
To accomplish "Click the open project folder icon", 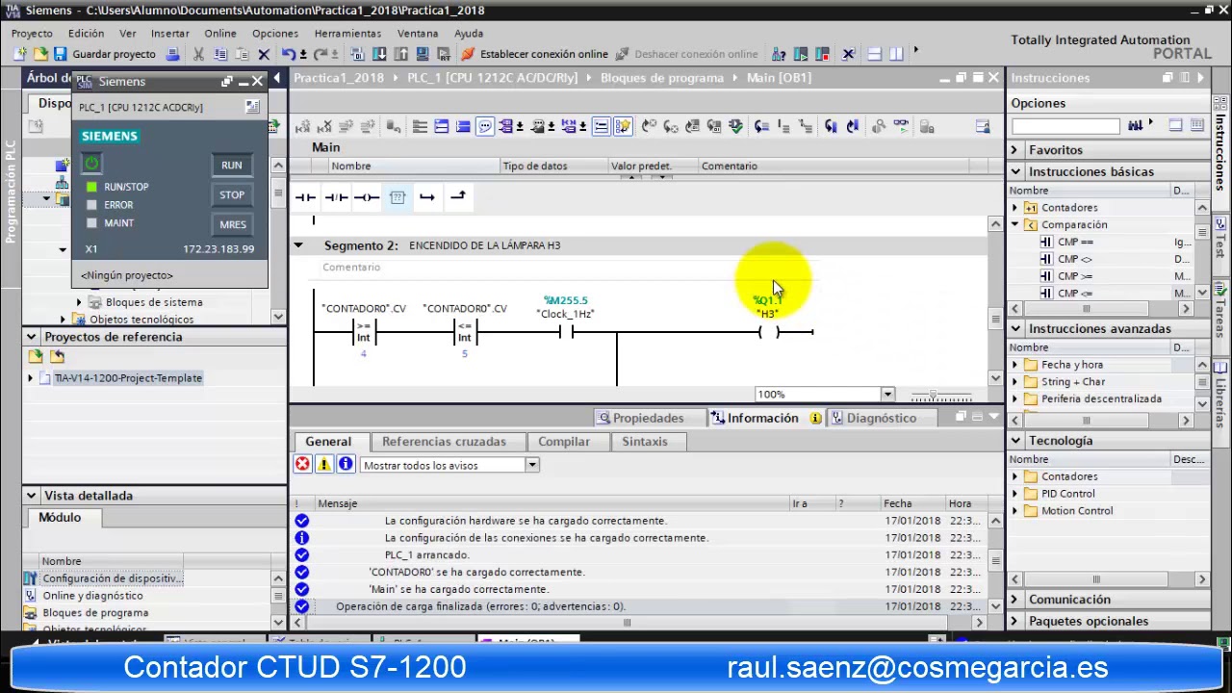I will (40, 54).
